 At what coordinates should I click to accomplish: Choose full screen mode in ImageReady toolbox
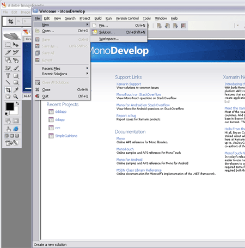click(x=17, y=136)
